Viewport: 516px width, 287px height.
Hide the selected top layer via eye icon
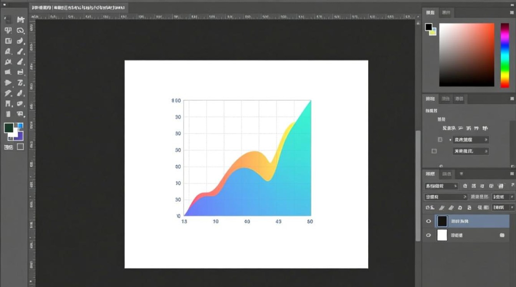[428, 221]
